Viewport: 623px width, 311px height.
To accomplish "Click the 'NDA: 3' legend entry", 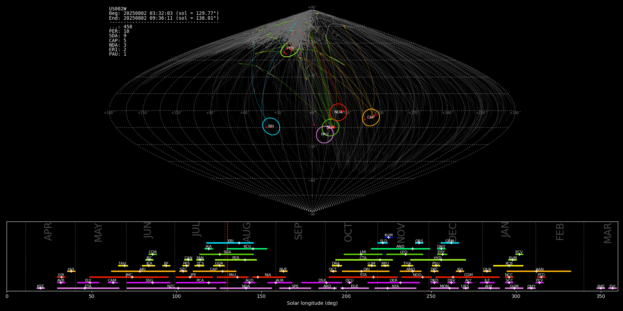I will click(118, 45).
